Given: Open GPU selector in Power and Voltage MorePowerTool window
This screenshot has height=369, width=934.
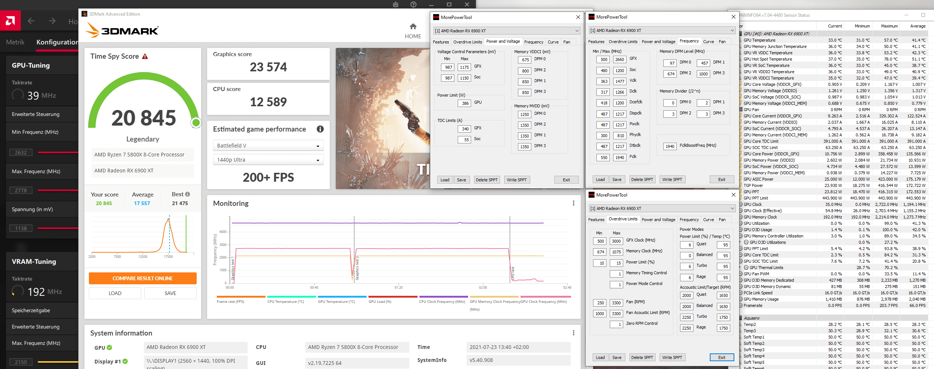Looking at the screenshot, I should [x=507, y=31].
